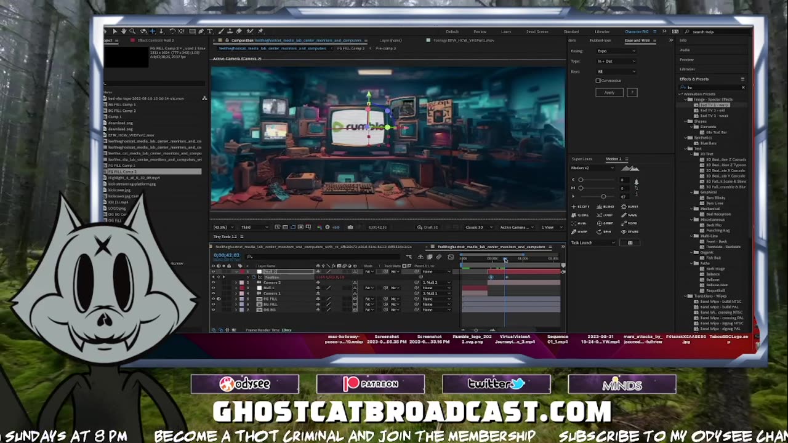Adjust the top Motion 2 slider

pos(598,180)
